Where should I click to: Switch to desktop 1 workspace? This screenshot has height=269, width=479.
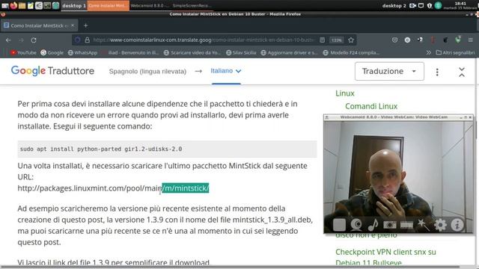[x=74, y=6]
